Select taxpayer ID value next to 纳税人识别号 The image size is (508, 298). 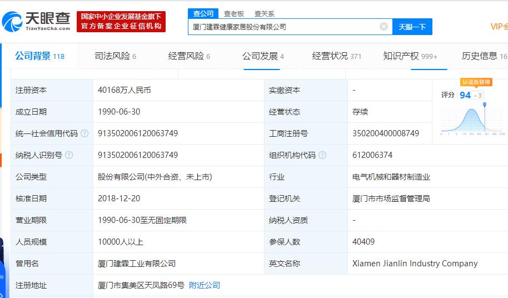click(138, 155)
